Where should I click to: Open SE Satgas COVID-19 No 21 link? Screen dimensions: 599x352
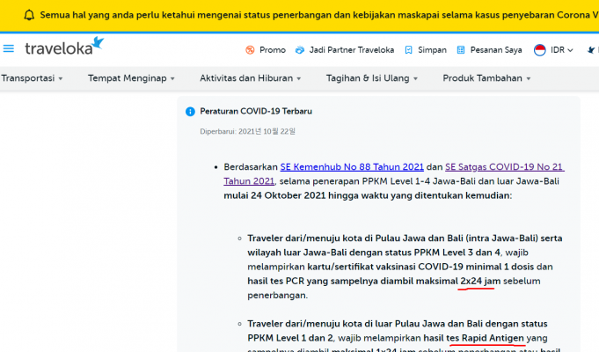point(504,167)
